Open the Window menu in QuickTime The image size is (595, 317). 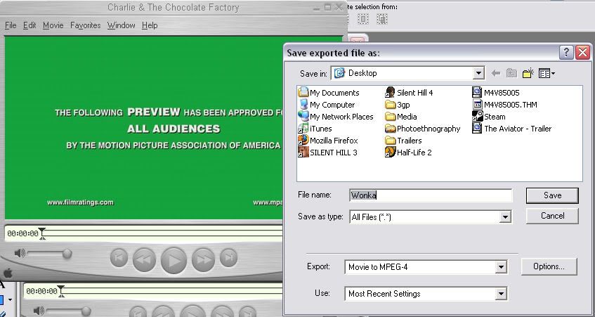point(121,25)
